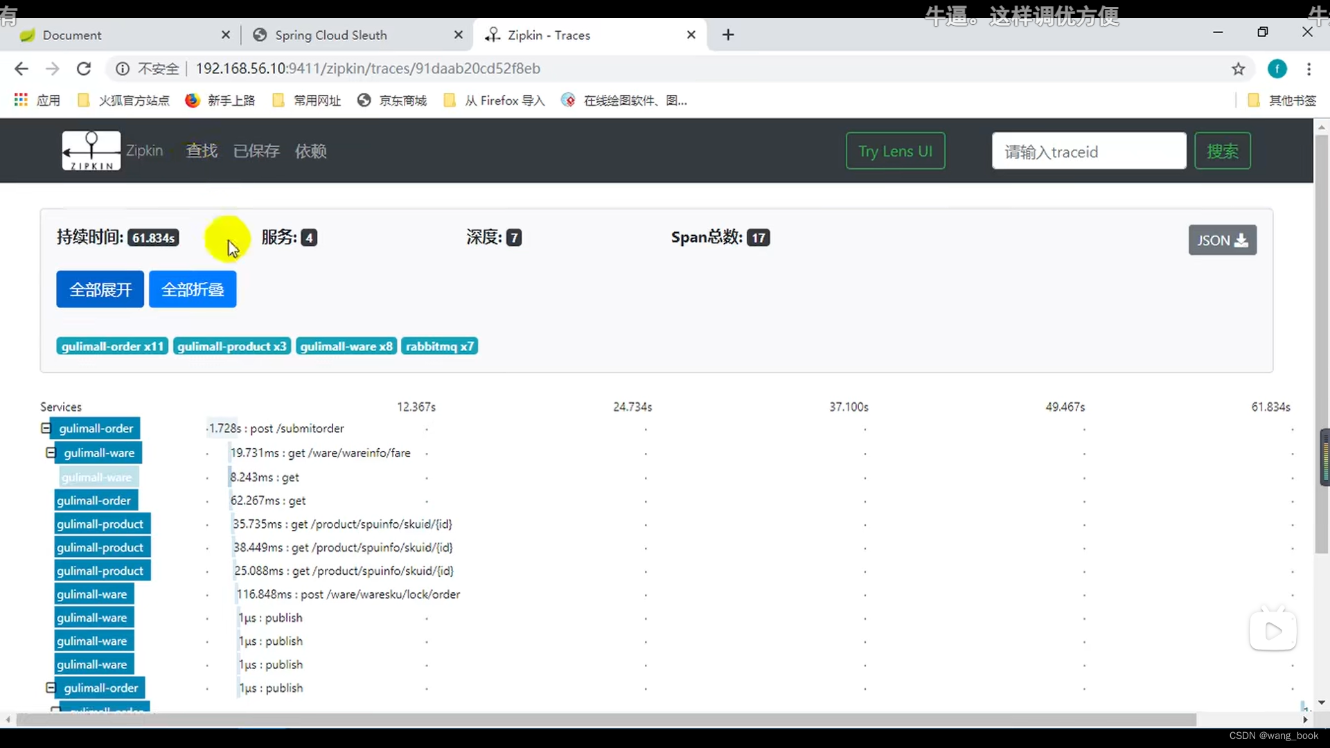Open the 京东商城 bookmark
The width and height of the screenshot is (1330, 748).
tap(392, 100)
